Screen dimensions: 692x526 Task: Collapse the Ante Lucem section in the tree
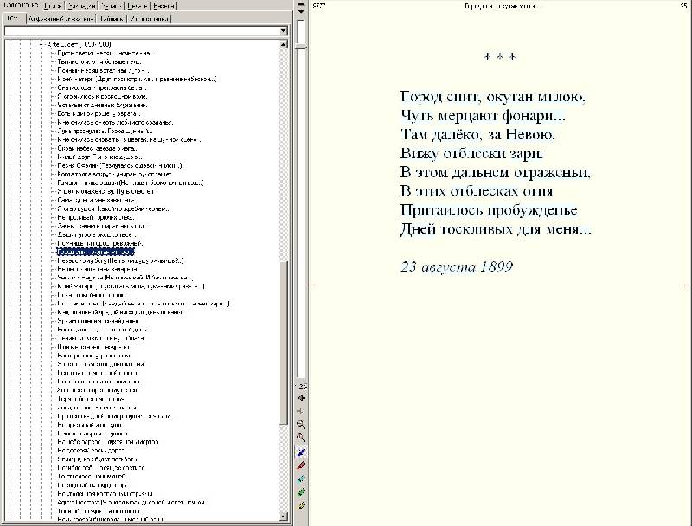coord(42,44)
